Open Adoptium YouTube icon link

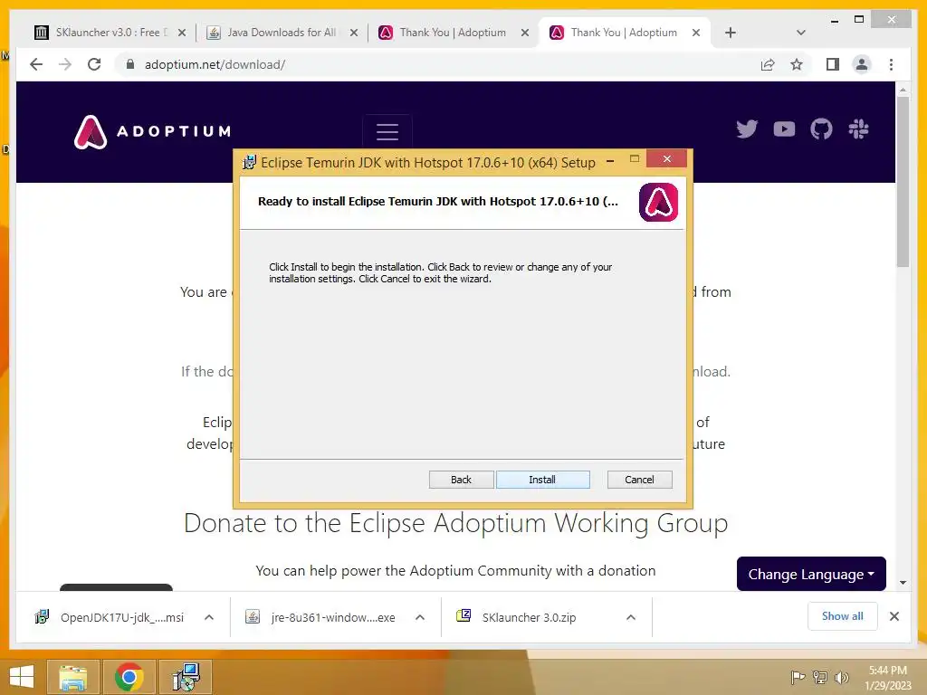[x=784, y=129]
